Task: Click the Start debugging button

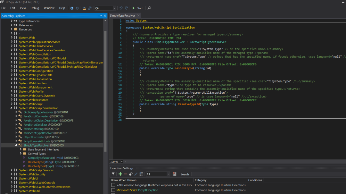Action: pos(137,8)
